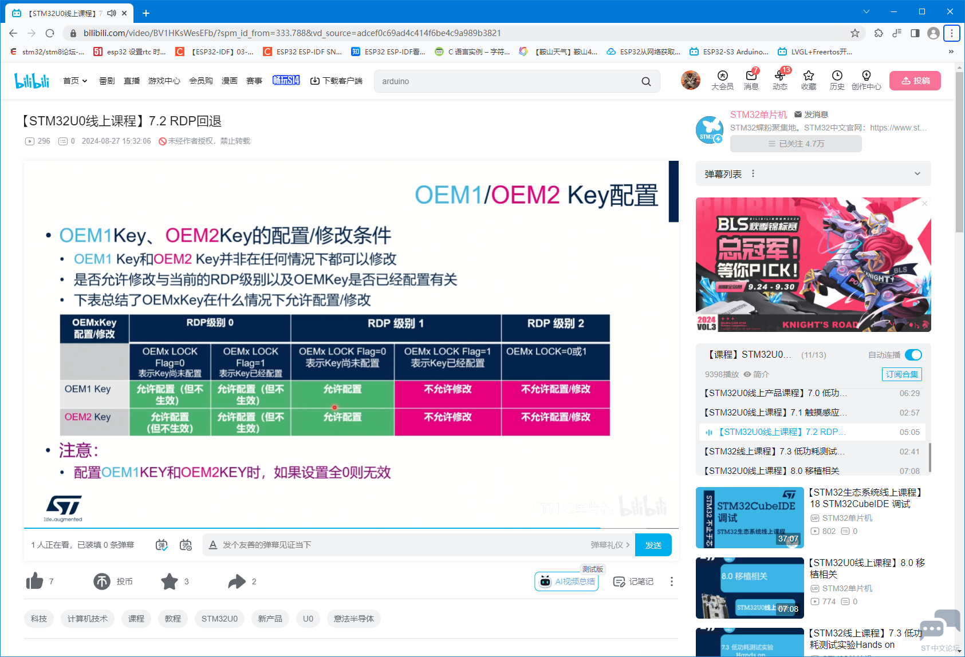Open the 游戏中心 nav item

[x=164, y=81]
